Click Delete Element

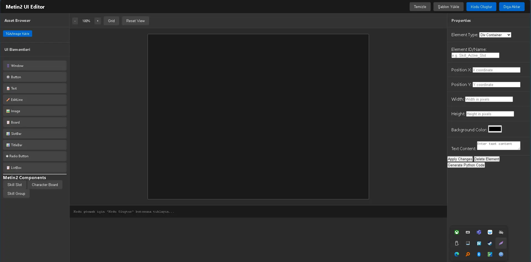click(487, 159)
